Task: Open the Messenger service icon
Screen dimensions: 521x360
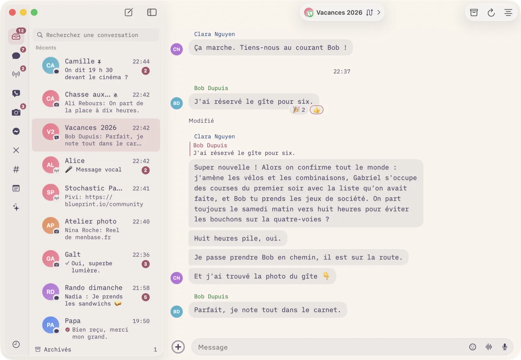Action: [x=16, y=131]
